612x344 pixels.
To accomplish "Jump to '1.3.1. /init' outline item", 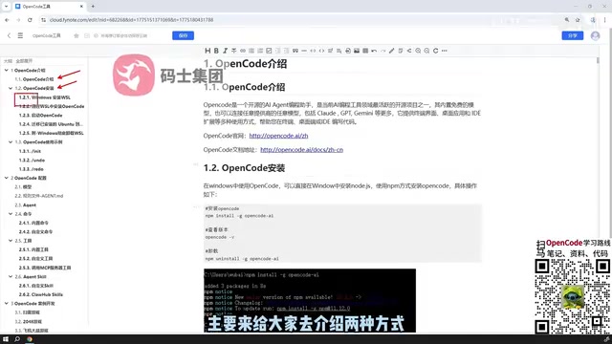I will [30, 151].
